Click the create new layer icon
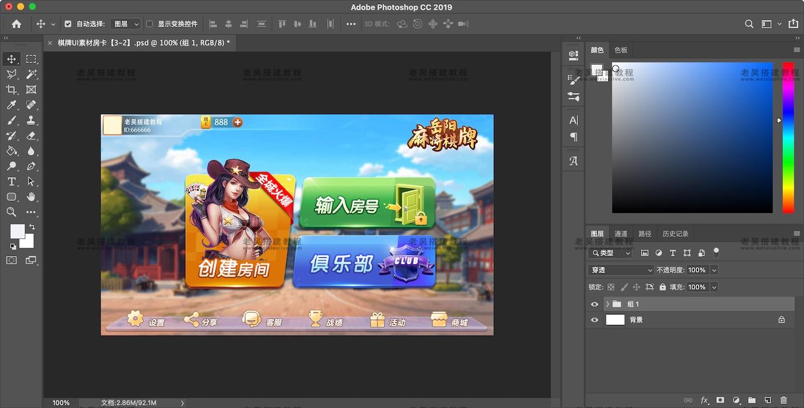 tap(768, 400)
